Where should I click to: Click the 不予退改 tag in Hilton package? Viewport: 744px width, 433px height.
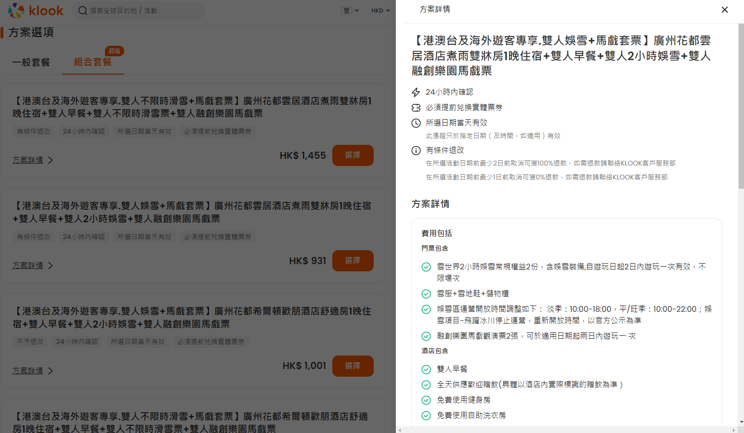pos(30,342)
